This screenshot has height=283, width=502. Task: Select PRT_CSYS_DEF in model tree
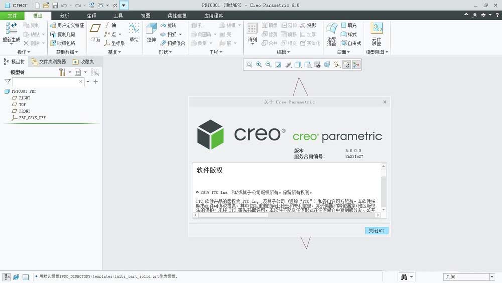pyautogui.click(x=29, y=118)
